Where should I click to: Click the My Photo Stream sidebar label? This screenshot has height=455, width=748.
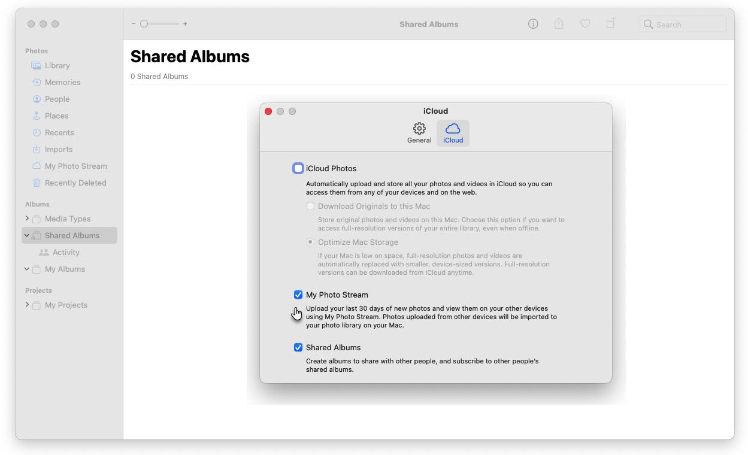76,166
